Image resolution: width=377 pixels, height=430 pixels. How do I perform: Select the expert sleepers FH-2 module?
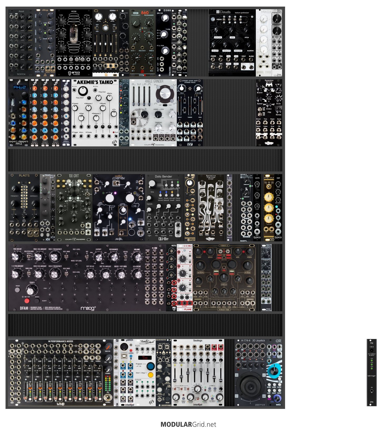(19, 113)
